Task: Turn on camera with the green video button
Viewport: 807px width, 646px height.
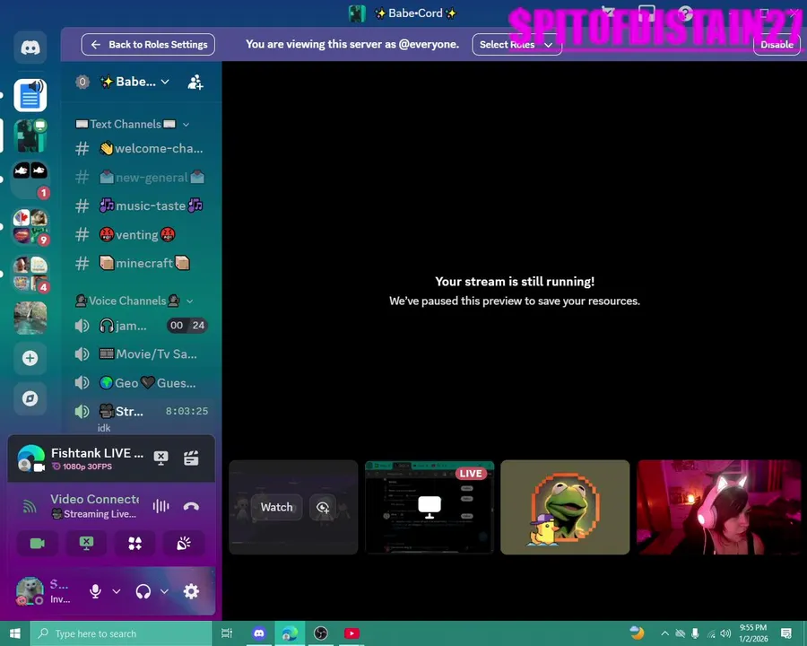Action: click(x=38, y=544)
